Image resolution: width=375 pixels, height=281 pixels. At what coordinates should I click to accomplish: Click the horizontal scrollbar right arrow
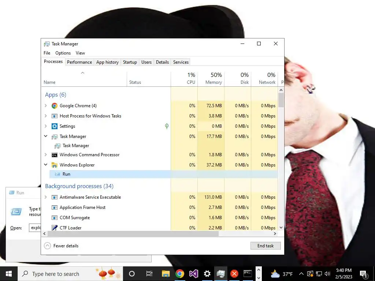pyautogui.click(x=275, y=234)
